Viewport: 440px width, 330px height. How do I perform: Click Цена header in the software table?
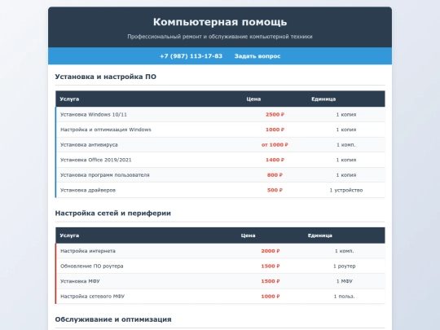click(x=253, y=99)
